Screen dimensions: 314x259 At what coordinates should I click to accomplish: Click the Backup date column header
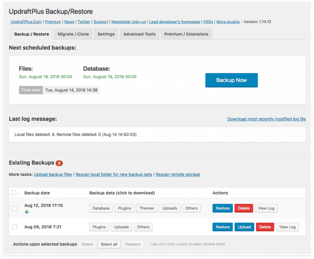click(x=37, y=193)
